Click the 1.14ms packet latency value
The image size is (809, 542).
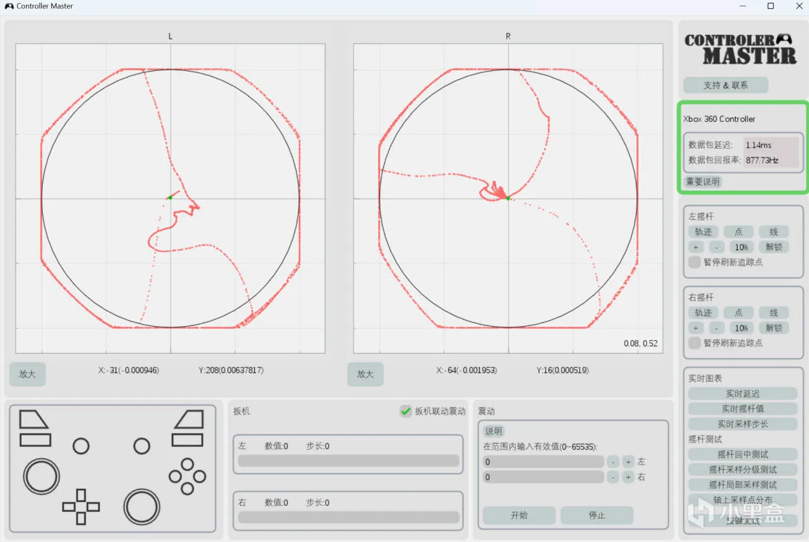[758, 145]
